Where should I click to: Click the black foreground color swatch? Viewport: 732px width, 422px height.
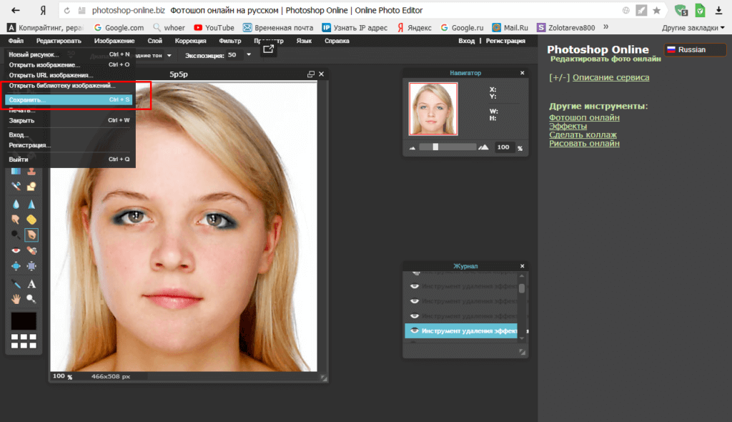click(x=24, y=320)
